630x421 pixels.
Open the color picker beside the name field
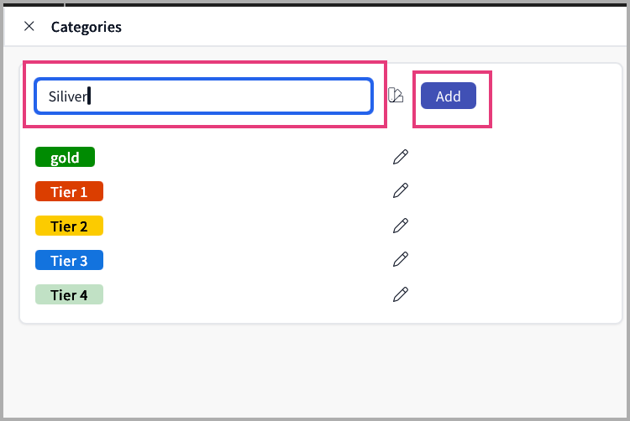pyautogui.click(x=396, y=96)
